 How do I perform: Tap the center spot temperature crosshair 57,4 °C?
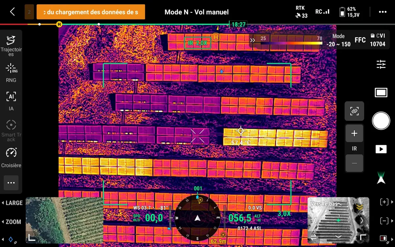pos(241,131)
